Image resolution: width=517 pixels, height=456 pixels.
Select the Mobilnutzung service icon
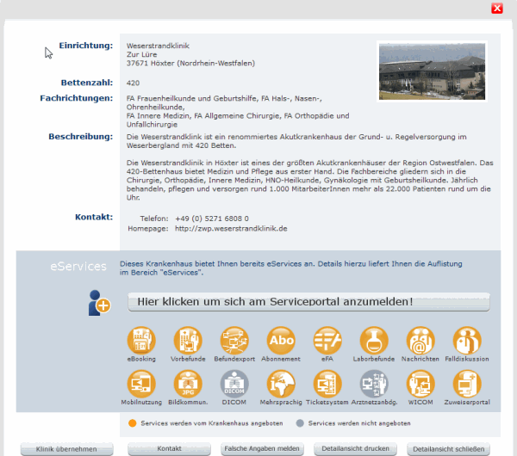click(x=141, y=384)
